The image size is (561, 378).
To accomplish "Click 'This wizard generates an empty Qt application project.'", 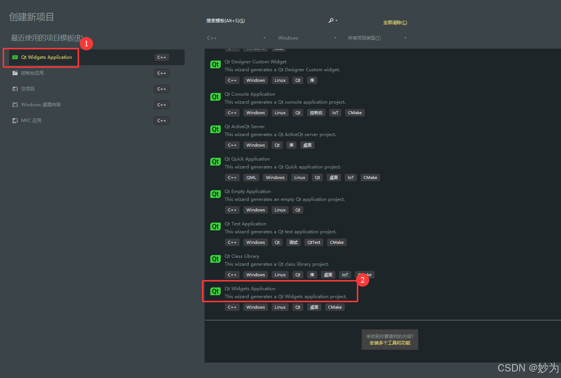I will pyautogui.click(x=285, y=199).
